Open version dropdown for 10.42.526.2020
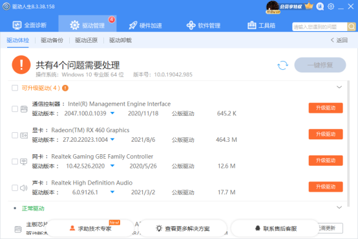The image size is (358, 239). pos(112,166)
